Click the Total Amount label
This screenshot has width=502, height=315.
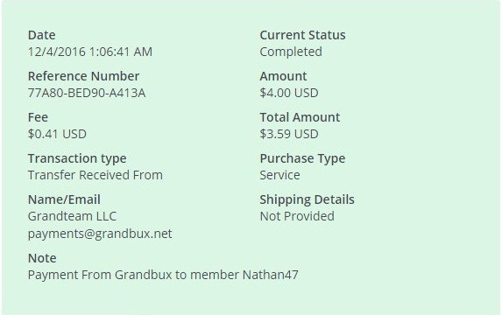[x=300, y=117]
